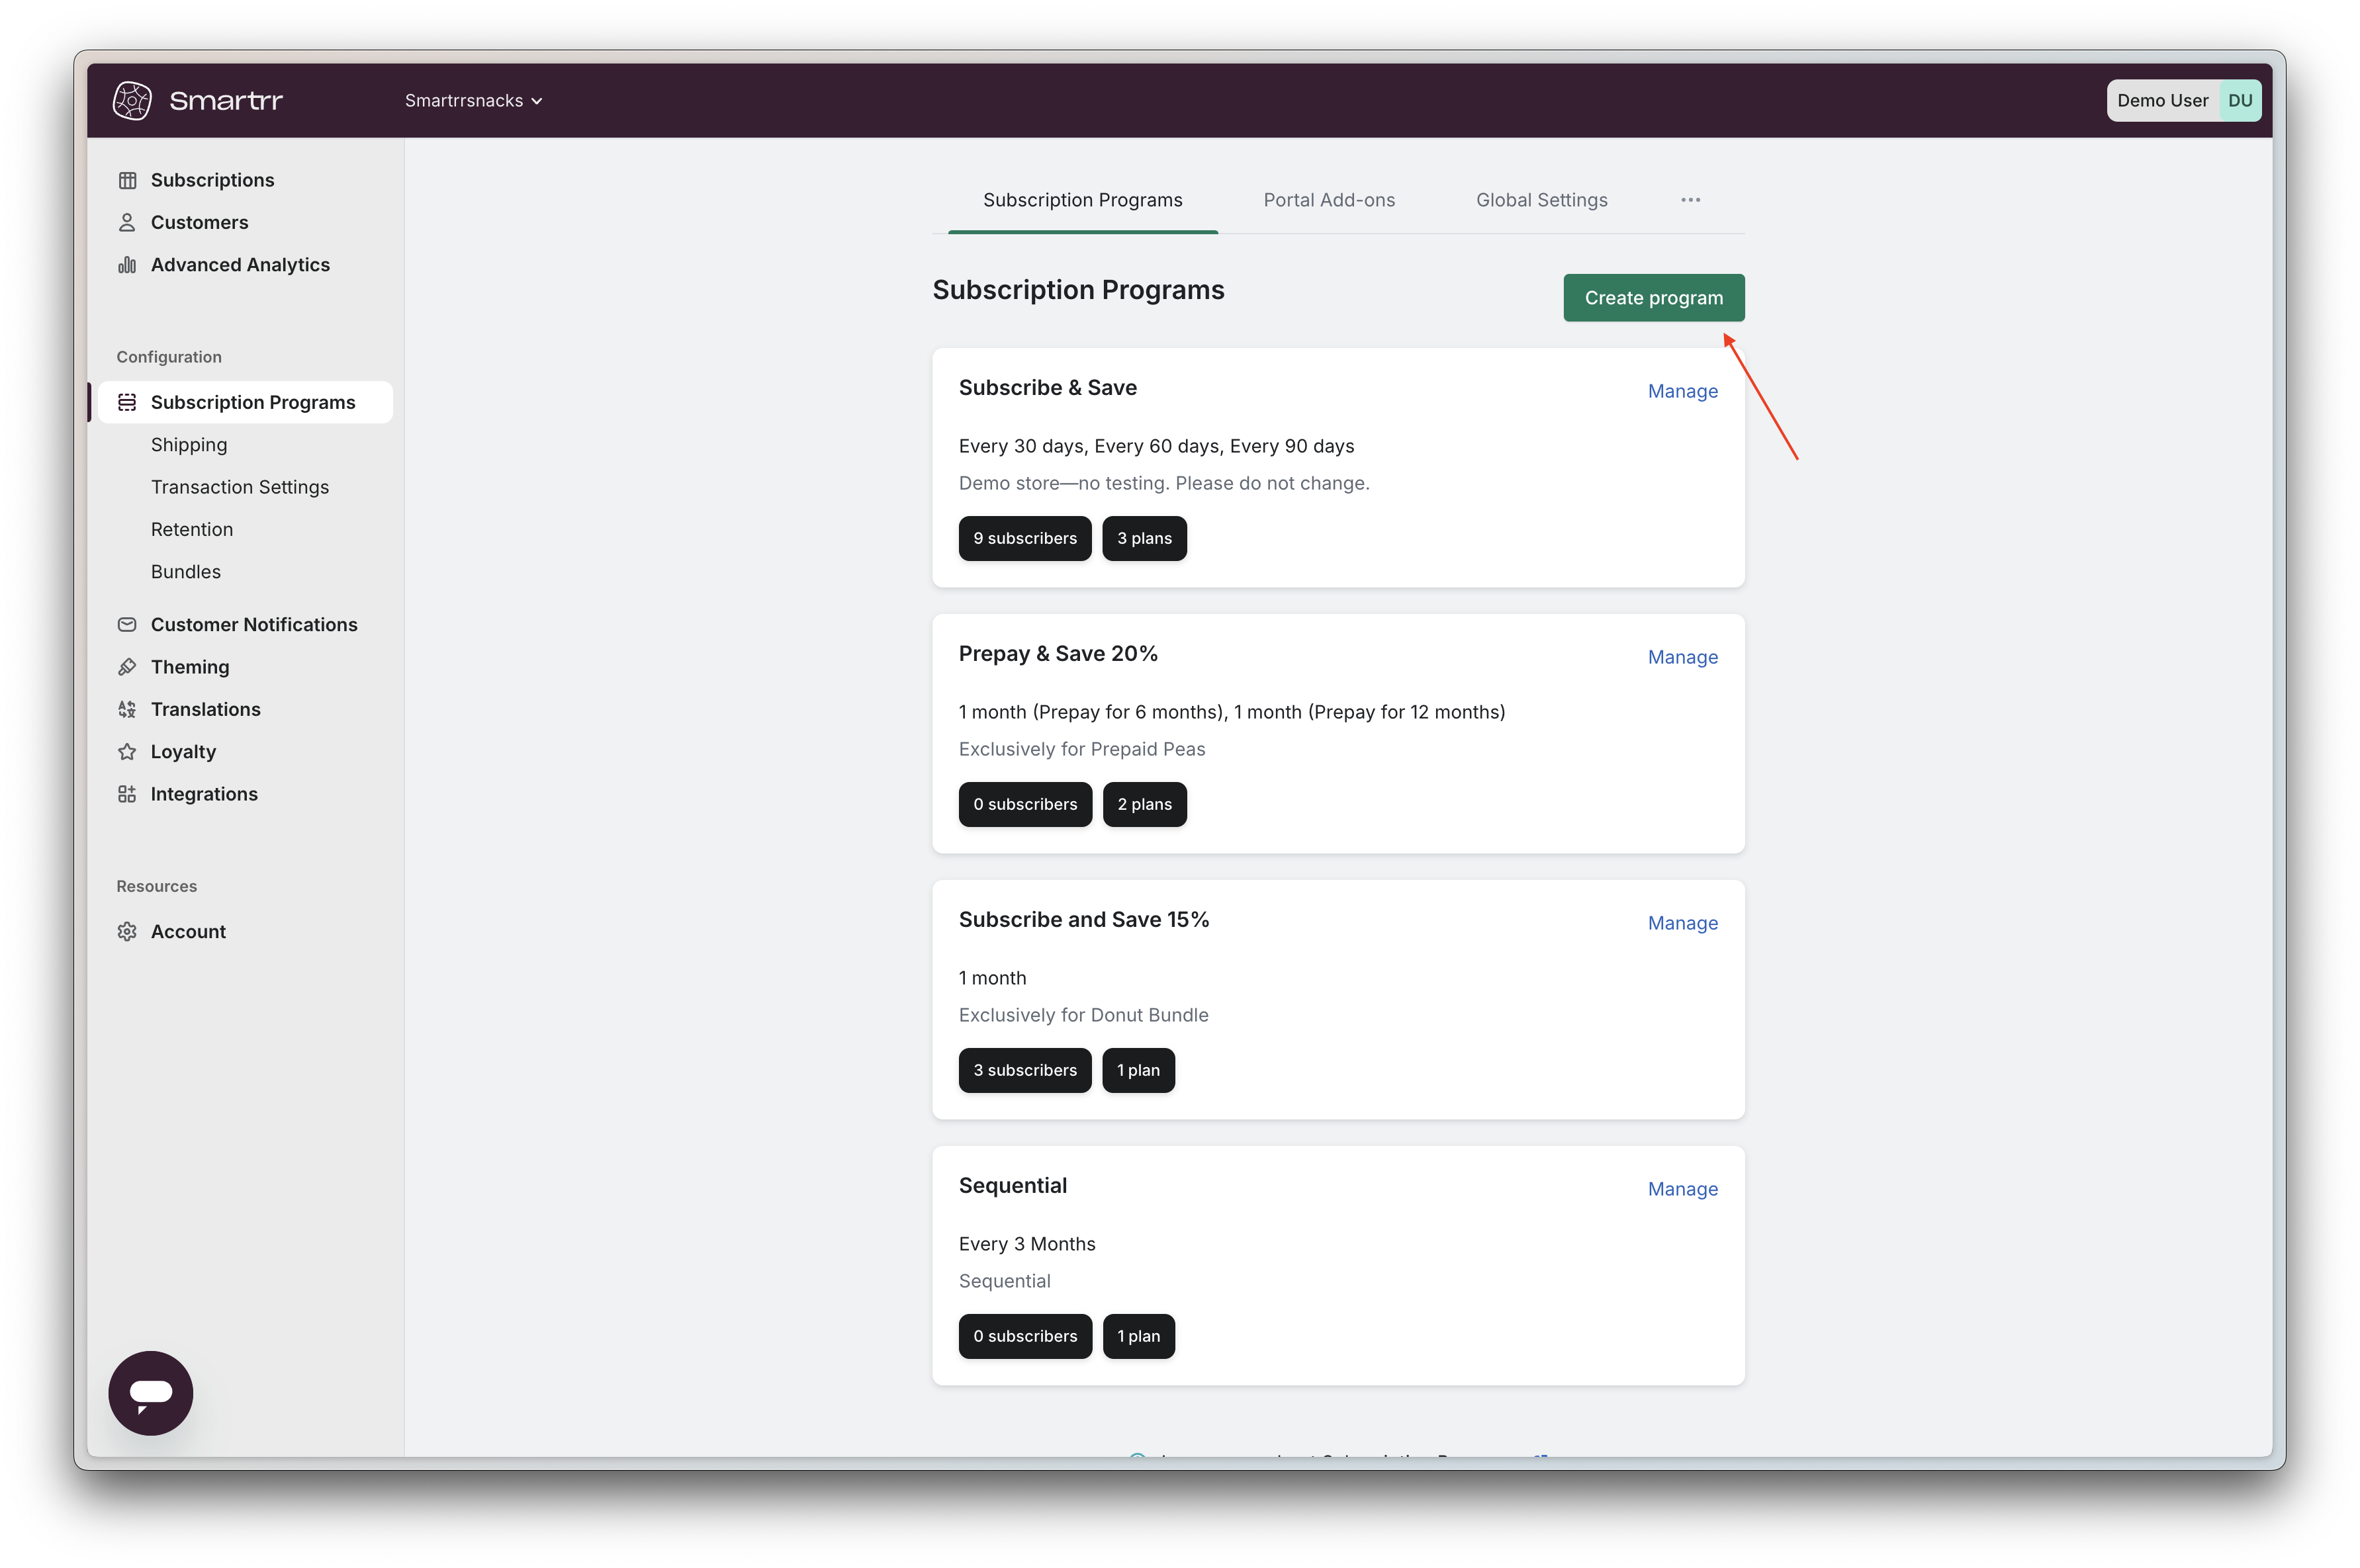
Task: Open the Demo User account menu
Action: [2183, 100]
